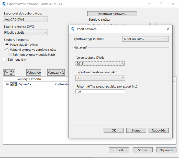Click the Faktor měřítka input field

100,92
